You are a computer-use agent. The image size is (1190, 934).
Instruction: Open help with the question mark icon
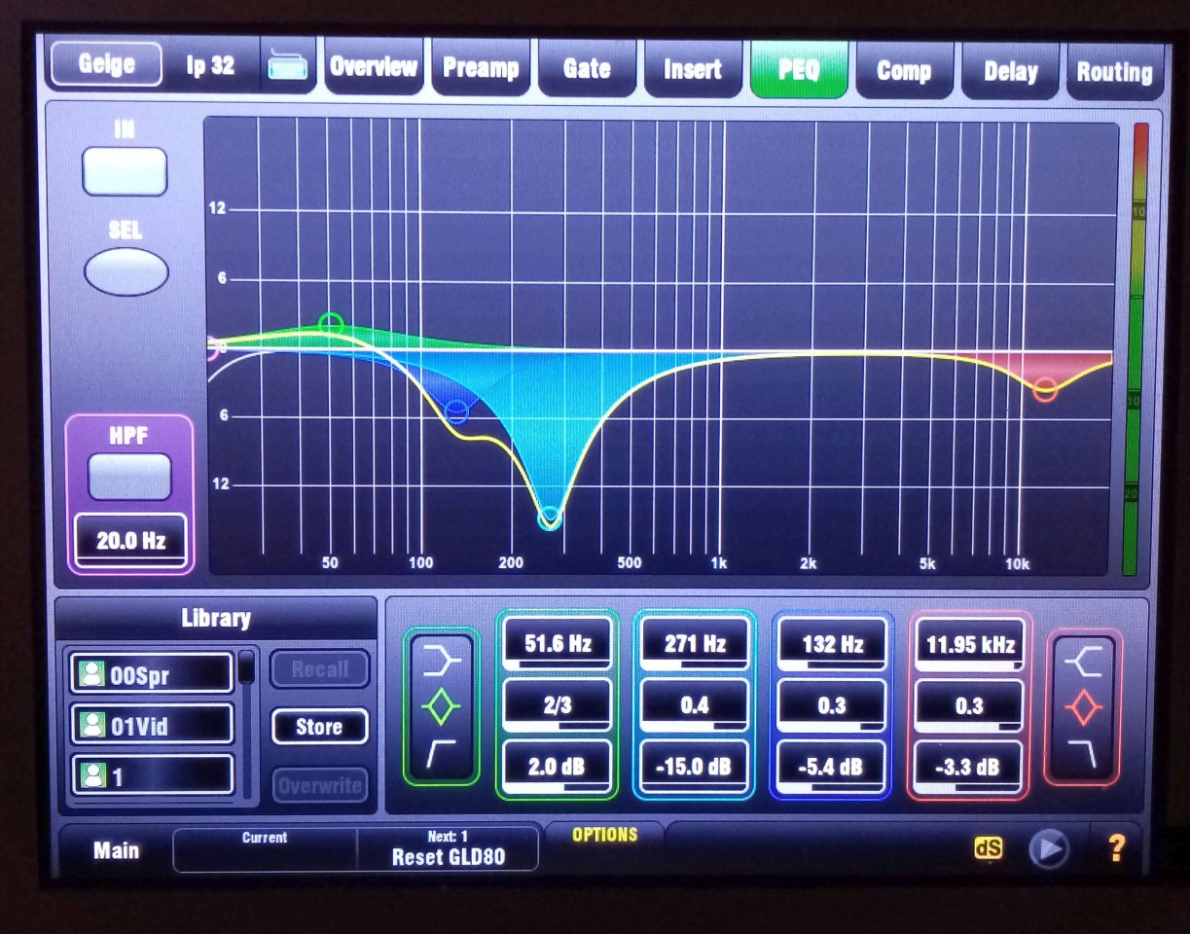point(1116,849)
